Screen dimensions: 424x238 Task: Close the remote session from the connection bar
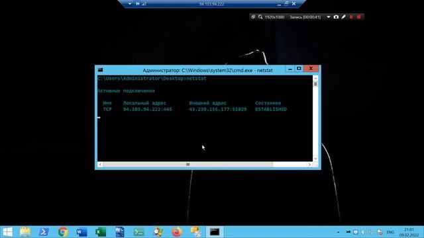(293, 4)
